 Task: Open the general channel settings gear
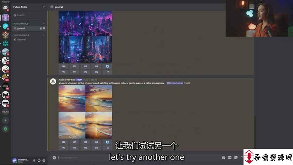(x=44, y=28)
